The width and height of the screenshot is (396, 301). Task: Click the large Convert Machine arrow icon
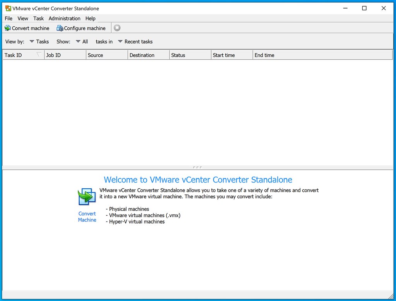tap(87, 197)
